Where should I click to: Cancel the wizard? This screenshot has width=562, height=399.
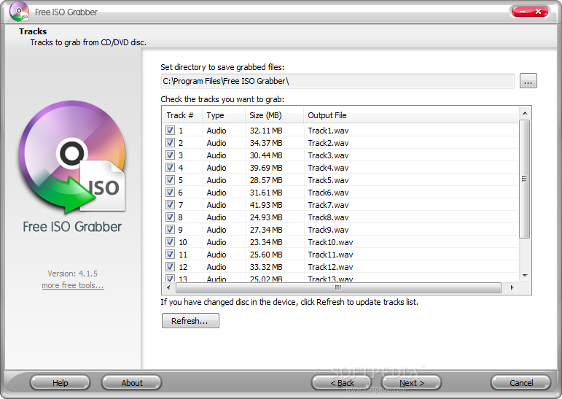point(520,383)
